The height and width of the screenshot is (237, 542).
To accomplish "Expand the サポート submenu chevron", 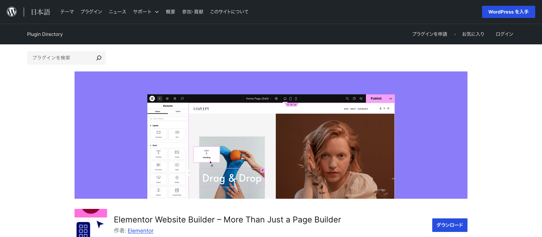I will tap(157, 12).
